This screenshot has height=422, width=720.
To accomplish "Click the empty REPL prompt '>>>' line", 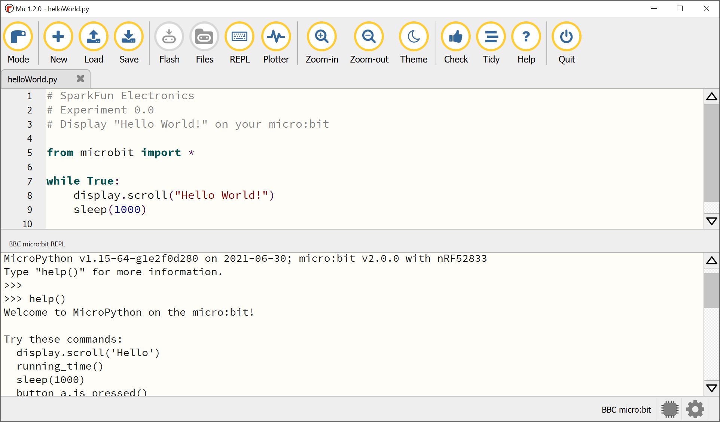I will [x=13, y=285].
